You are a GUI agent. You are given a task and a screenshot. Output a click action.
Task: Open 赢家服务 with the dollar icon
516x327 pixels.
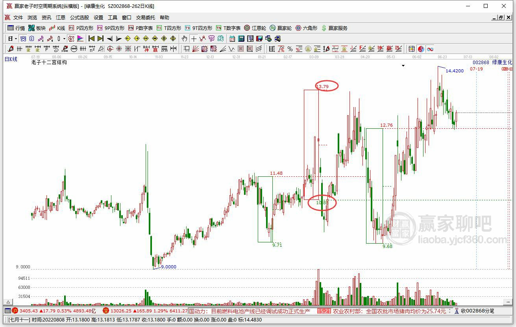tap(335, 28)
